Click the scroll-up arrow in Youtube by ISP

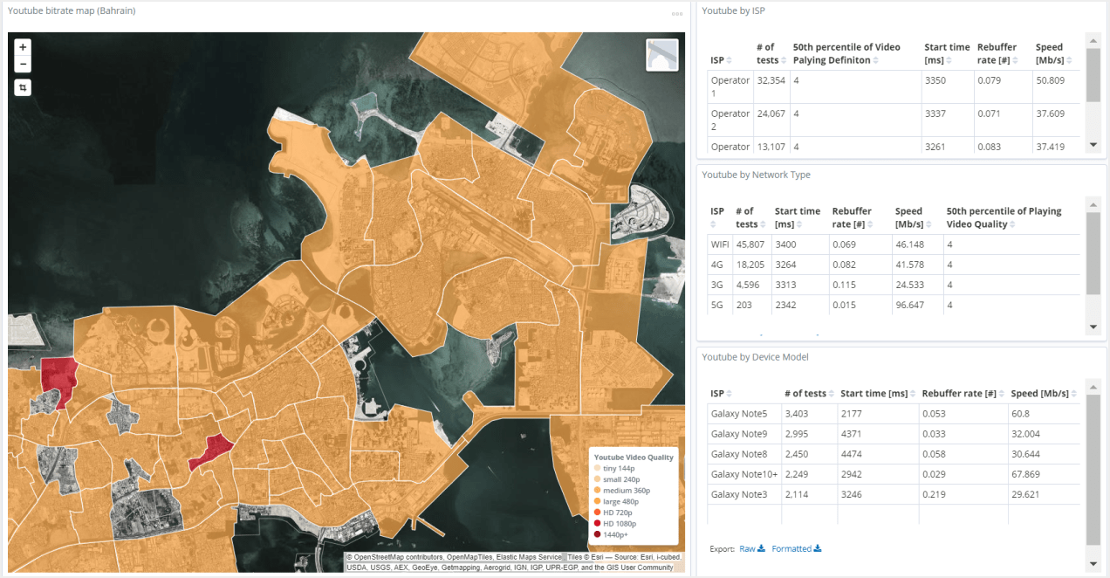point(1093,39)
